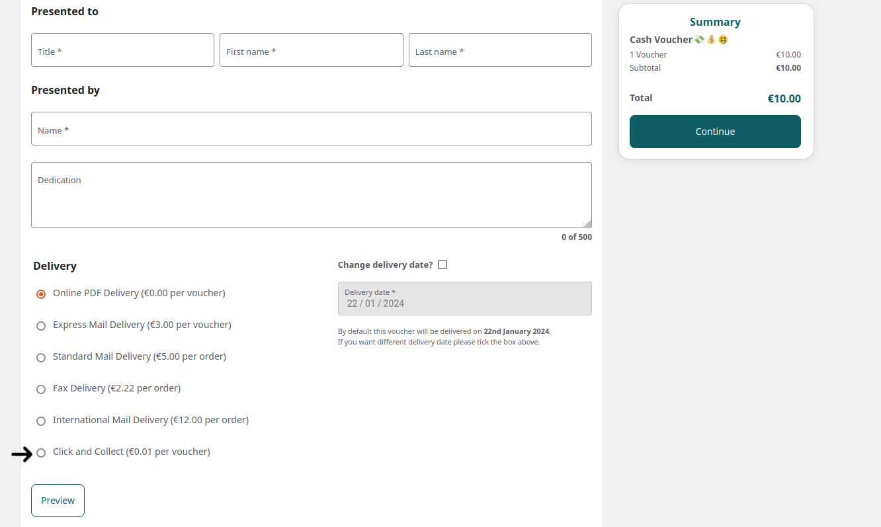Click the '22nd January 2024' default date text
Image resolution: width=881 pixels, height=527 pixels.
pos(517,331)
